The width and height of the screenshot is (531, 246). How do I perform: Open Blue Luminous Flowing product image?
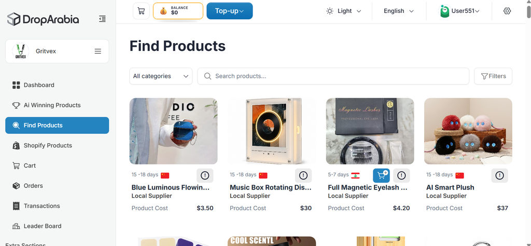click(x=173, y=131)
